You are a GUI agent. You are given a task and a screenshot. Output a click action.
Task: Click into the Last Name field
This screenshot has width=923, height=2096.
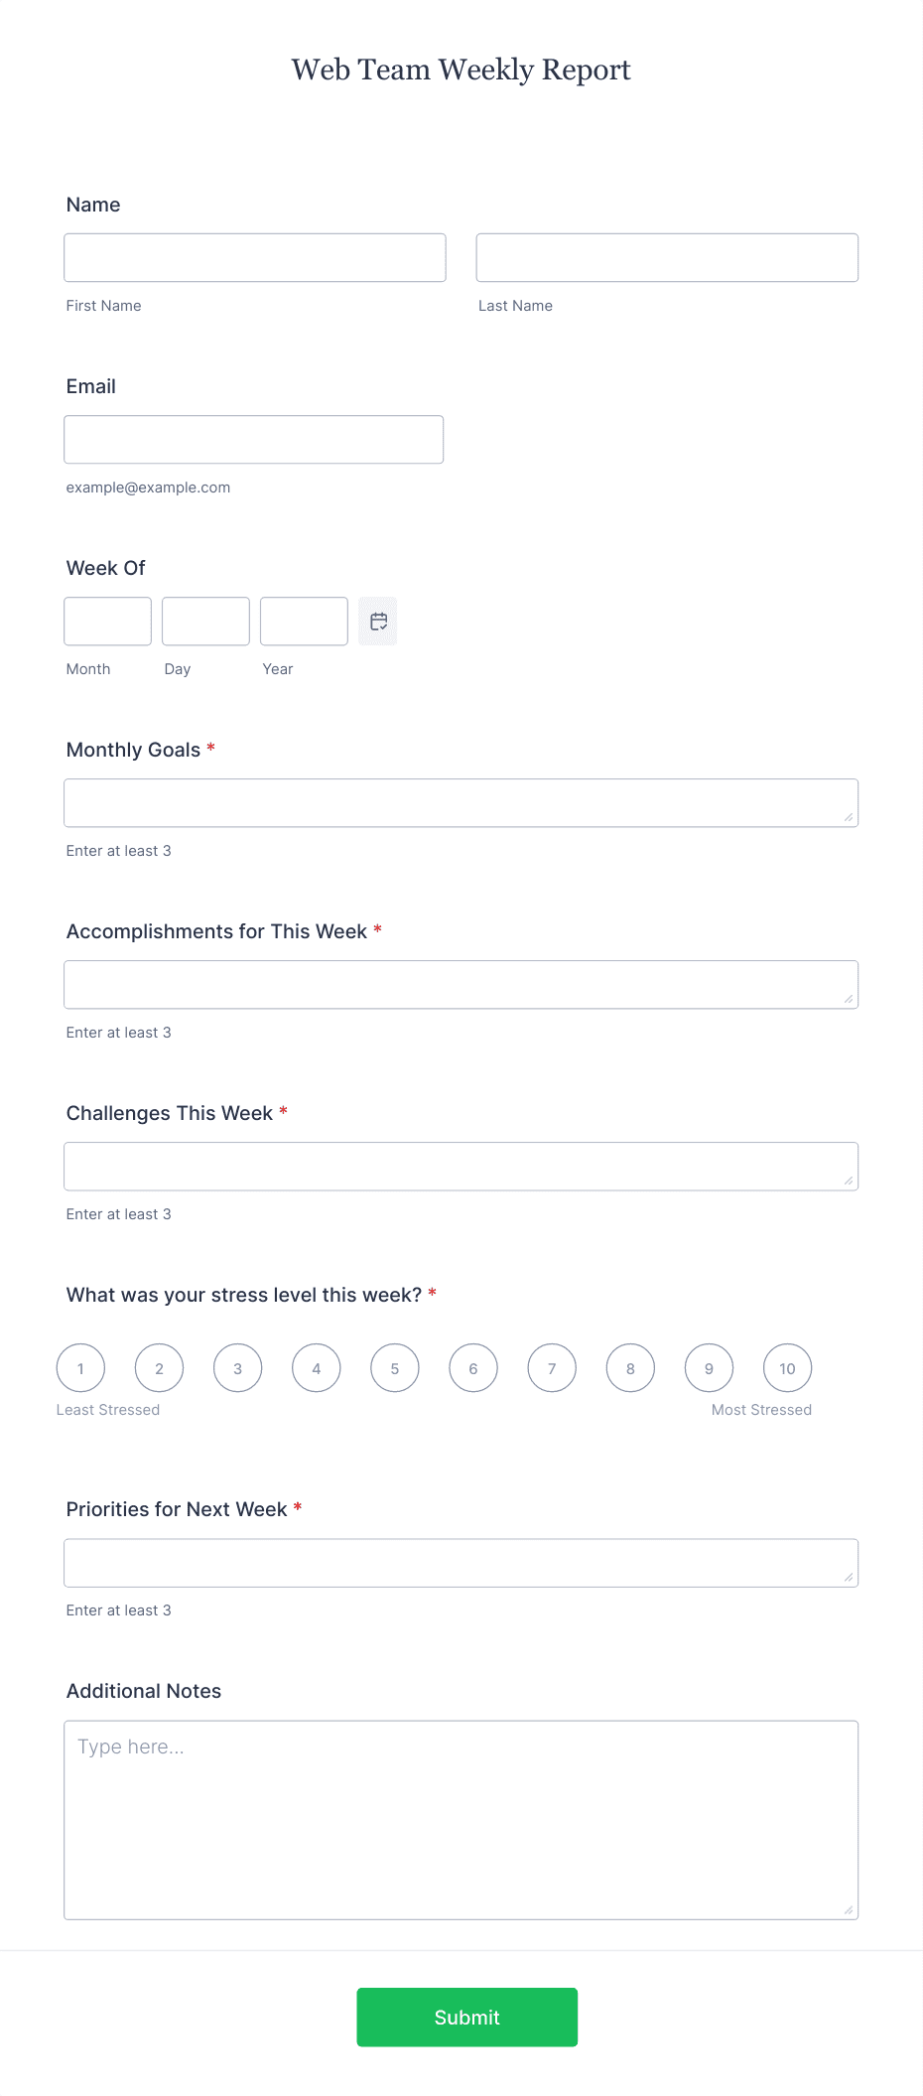[667, 258]
